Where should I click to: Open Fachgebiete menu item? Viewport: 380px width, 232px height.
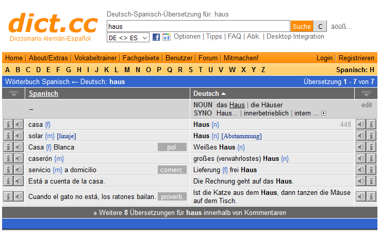click(141, 58)
